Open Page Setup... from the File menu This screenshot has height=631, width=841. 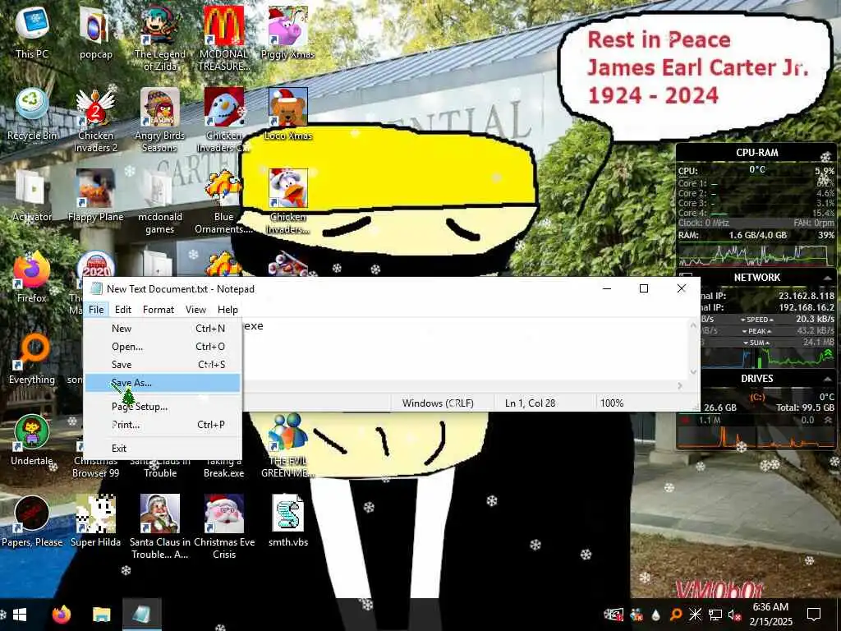pos(162,407)
